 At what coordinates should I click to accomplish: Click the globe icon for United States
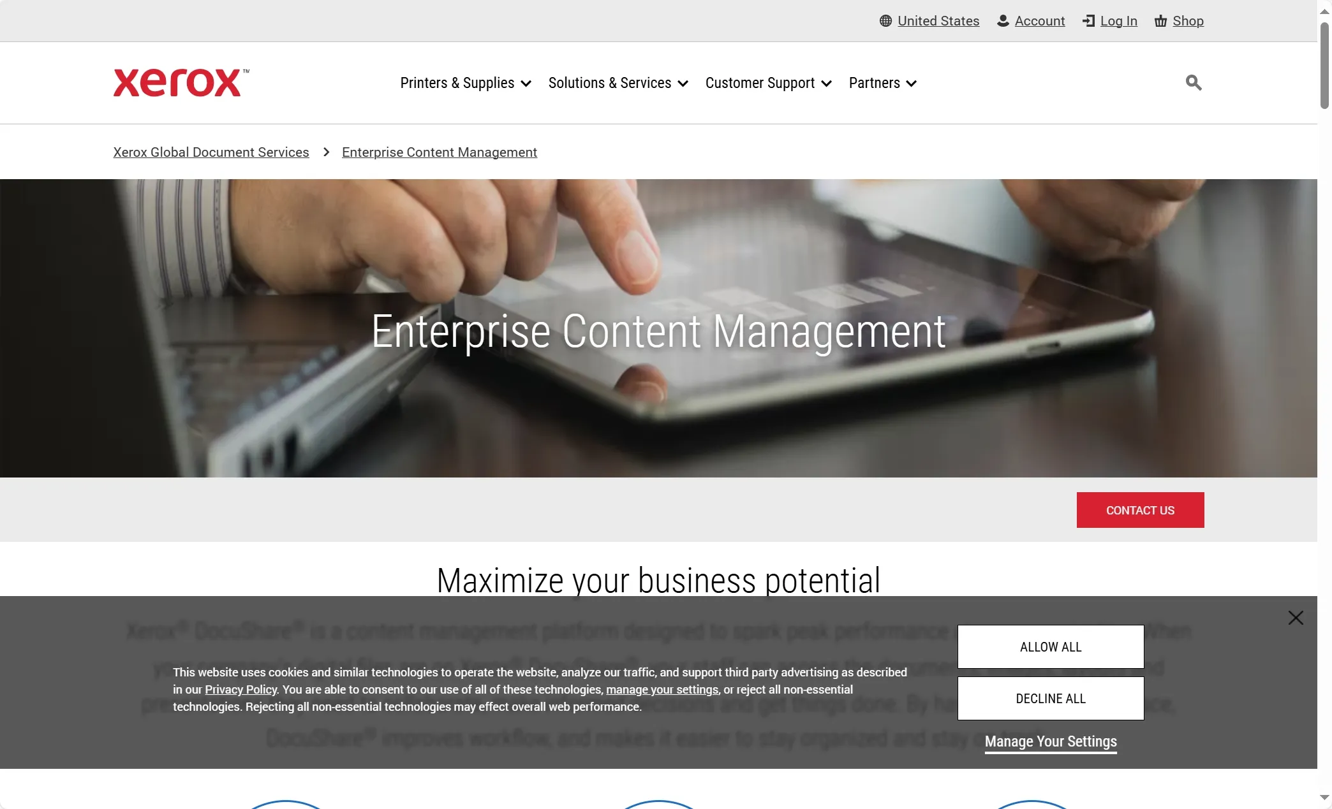(x=885, y=20)
